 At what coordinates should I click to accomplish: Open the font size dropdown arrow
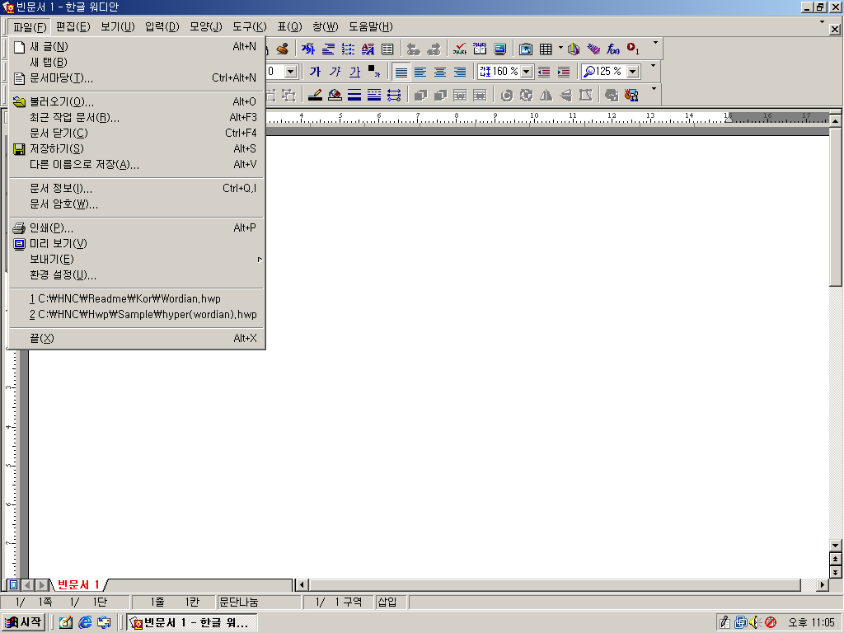291,72
